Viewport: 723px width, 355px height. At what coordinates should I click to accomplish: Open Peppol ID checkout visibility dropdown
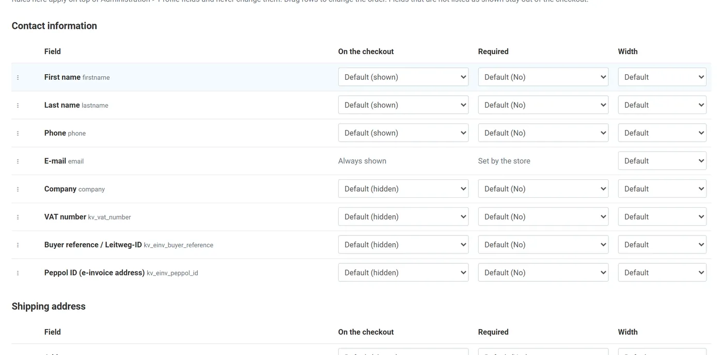click(403, 272)
